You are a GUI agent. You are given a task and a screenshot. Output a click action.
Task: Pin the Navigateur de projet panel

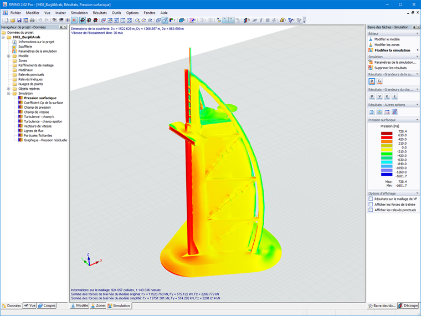tap(61, 27)
